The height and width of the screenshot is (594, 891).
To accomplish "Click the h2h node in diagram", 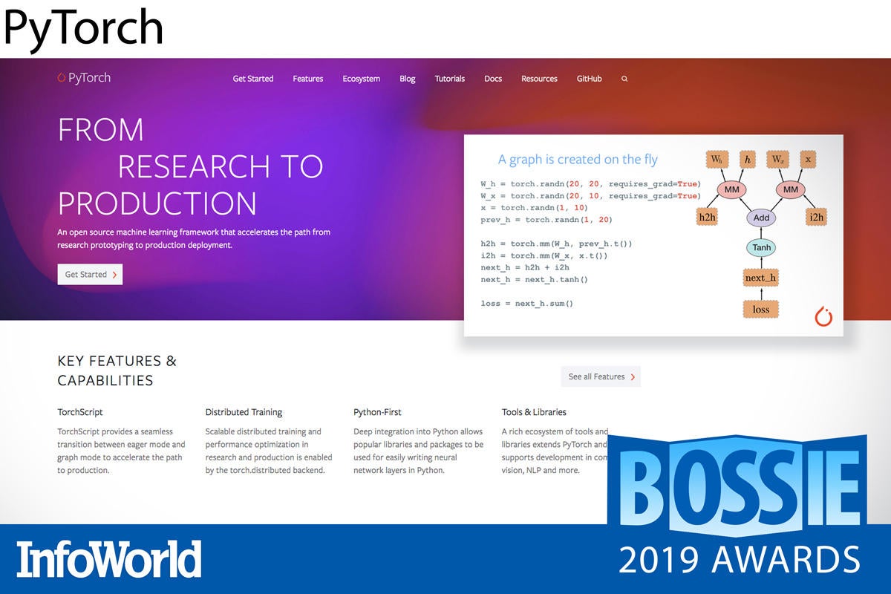I will point(707,217).
